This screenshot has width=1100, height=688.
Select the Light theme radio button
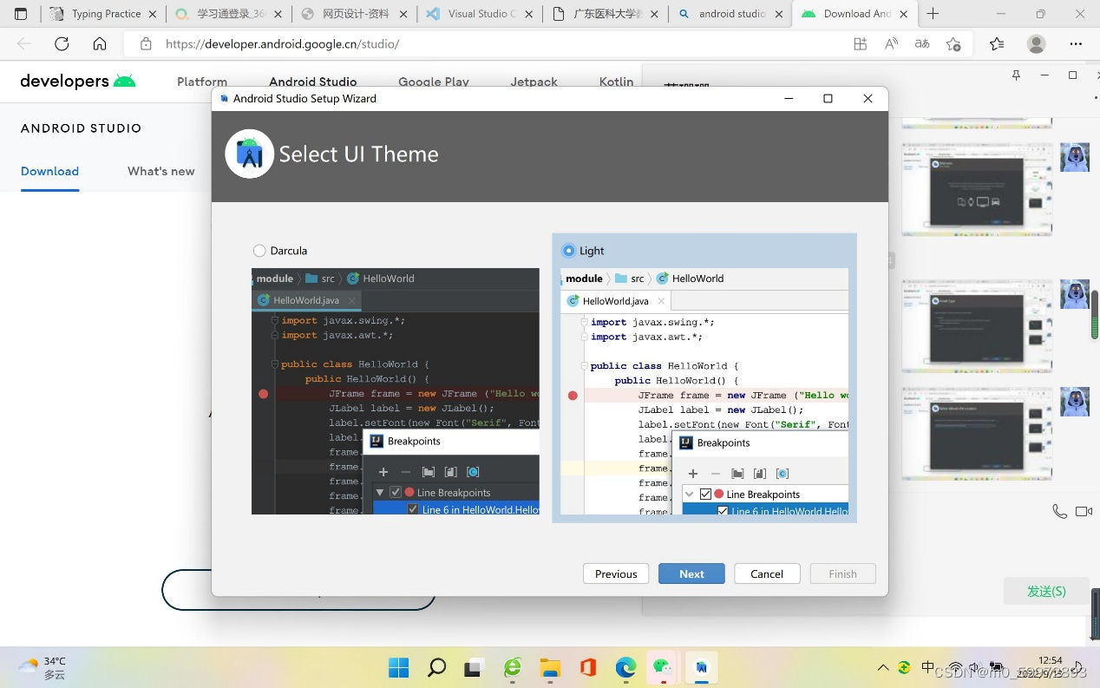point(569,250)
